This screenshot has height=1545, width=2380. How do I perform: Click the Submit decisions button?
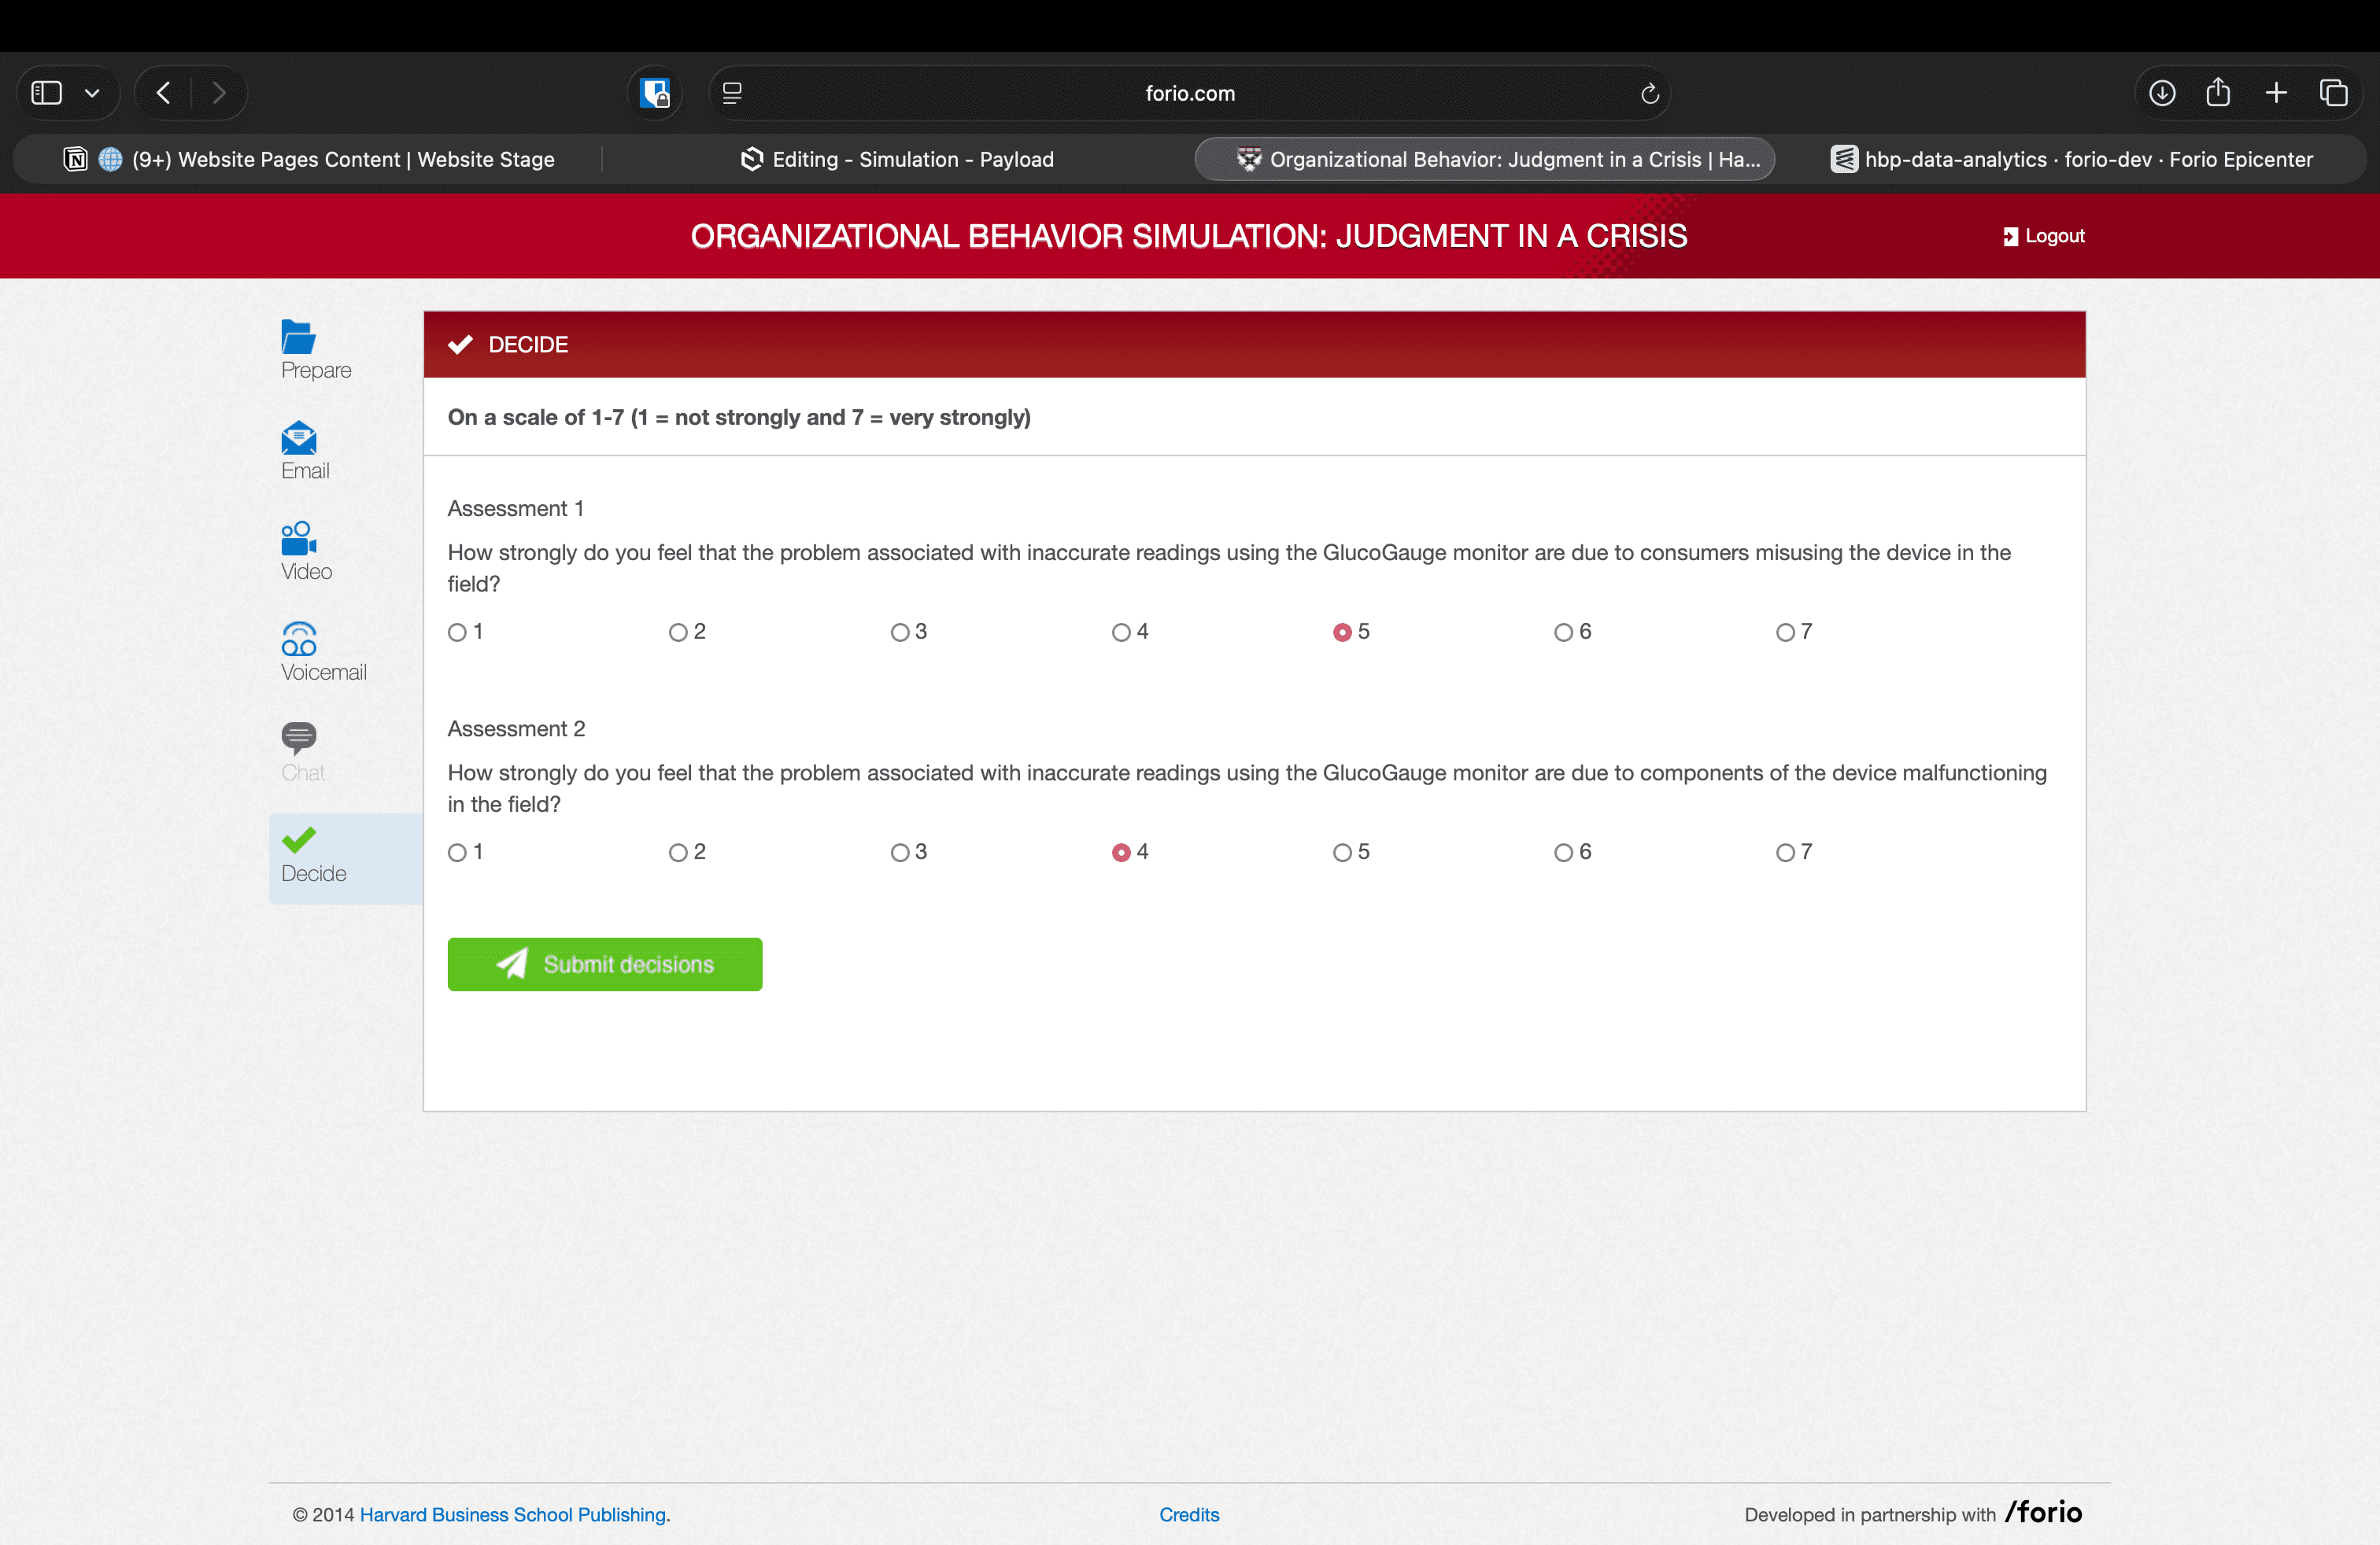(x=604, y=964)
